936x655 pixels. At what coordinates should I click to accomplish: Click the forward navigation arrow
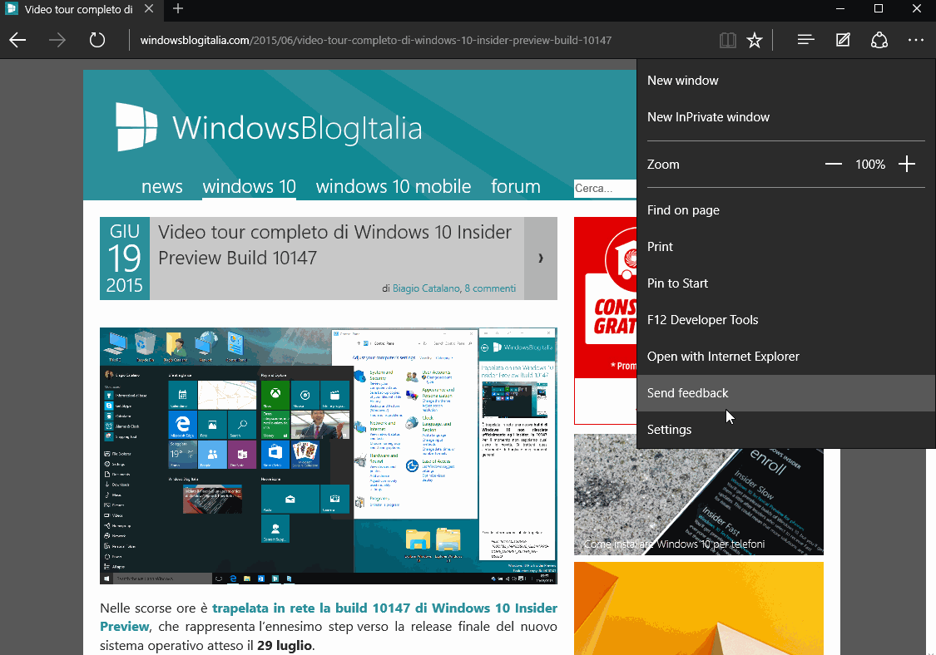tap(57, 40)
